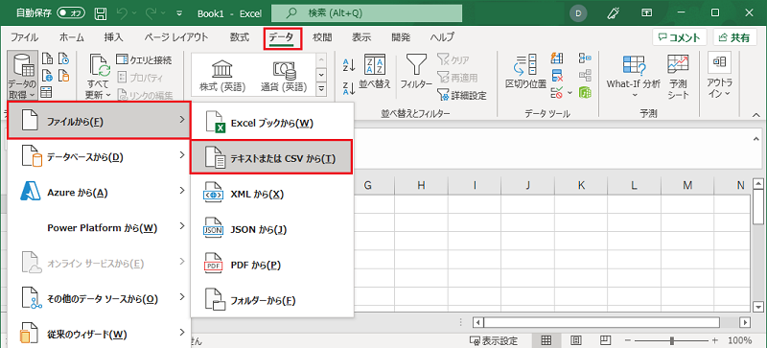
Task: Select column header K
Action: point(581,185)
